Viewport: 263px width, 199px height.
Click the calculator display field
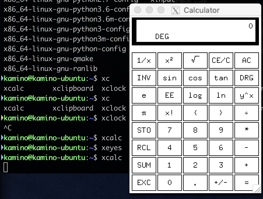pos(196,31)
